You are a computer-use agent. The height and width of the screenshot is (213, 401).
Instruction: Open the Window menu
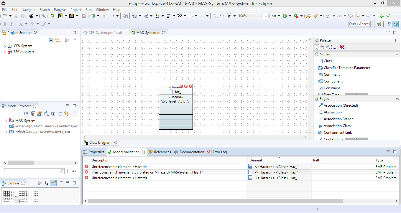click(x=102, y=10)
